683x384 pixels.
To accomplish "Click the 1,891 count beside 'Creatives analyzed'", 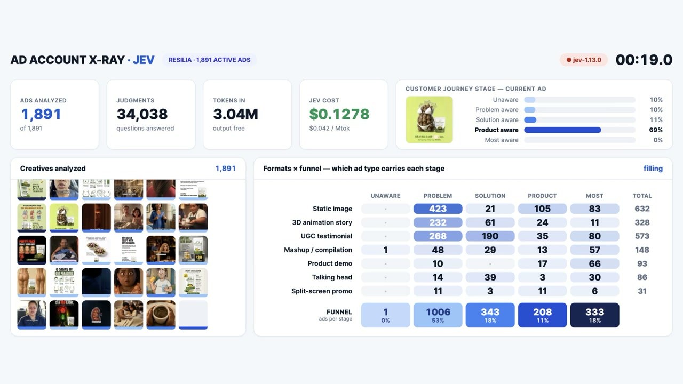I will tap(226, 169).
